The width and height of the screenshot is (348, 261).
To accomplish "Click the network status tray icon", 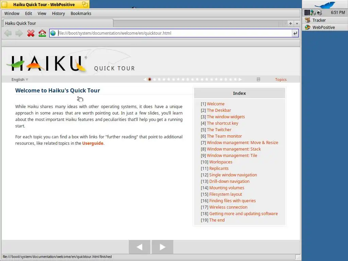I will [313, 13].
